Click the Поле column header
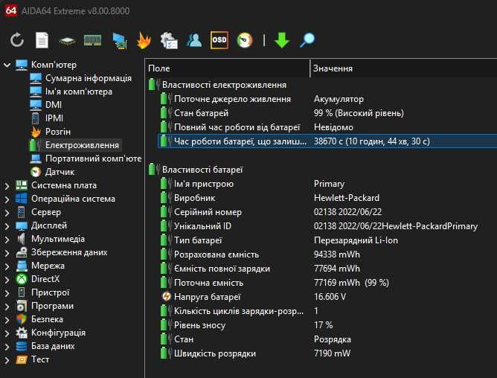 228,68
